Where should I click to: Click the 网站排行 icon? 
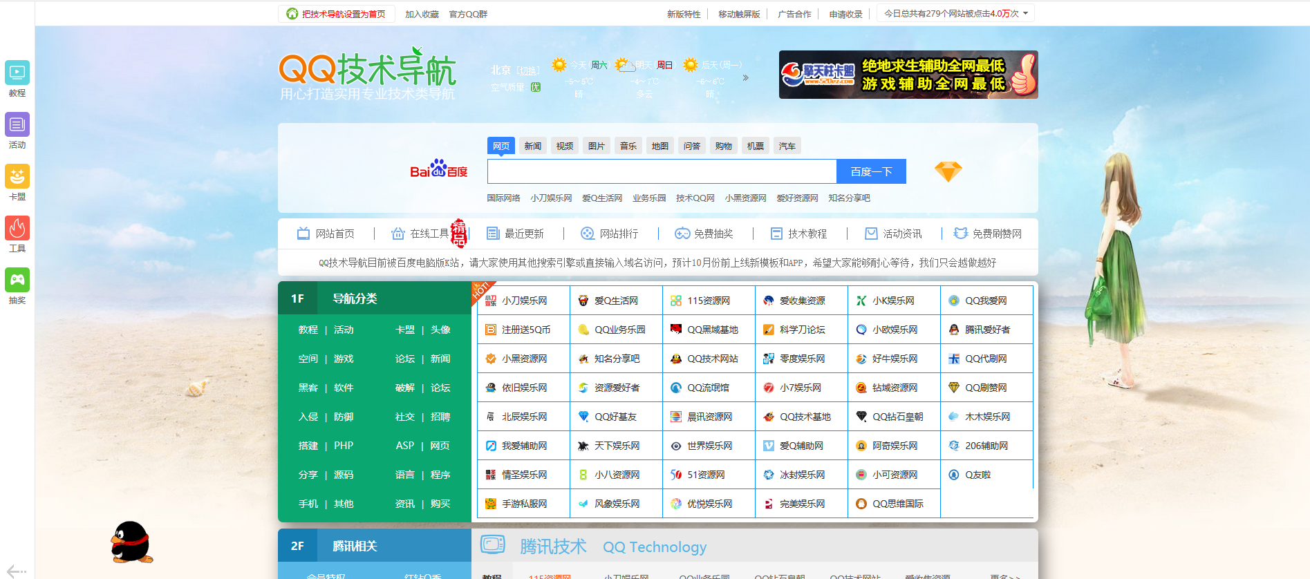coord(587,234)
